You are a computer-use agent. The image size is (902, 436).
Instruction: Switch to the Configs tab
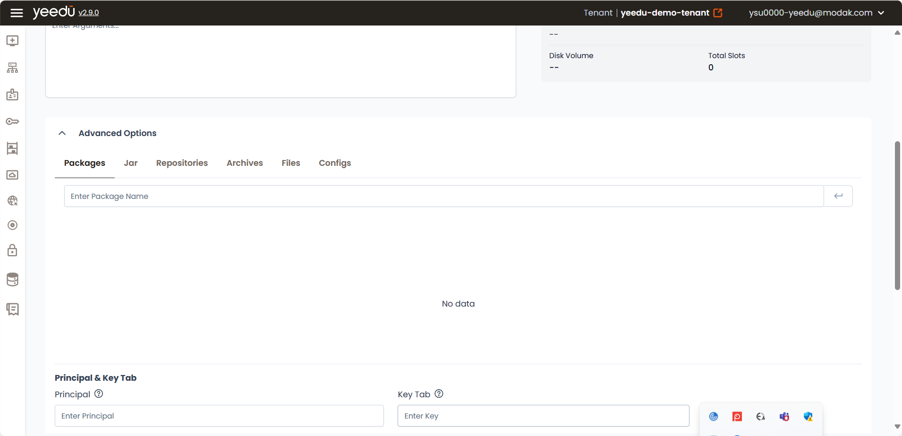point(335,163)
